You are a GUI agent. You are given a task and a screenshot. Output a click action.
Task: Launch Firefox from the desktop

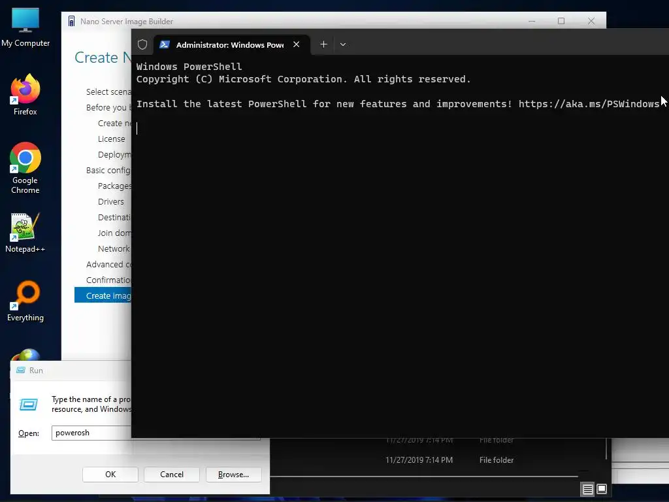25,95
